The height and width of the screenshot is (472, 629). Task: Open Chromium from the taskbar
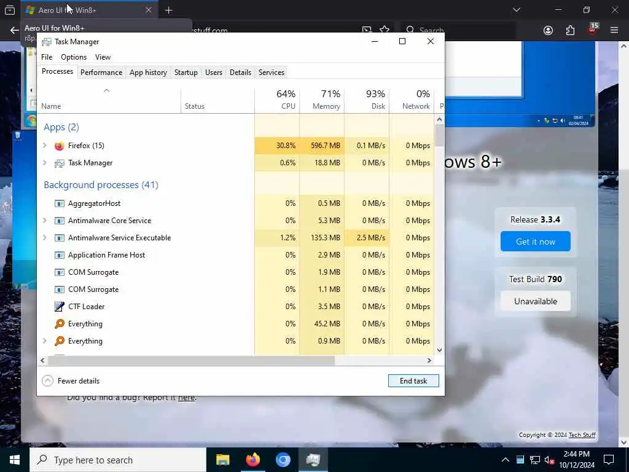[283, 460]
